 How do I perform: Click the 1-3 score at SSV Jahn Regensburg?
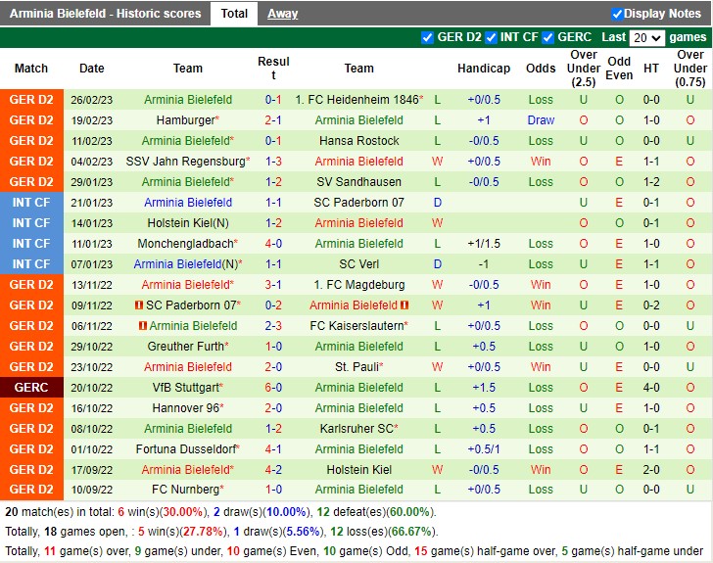point(273,162)
